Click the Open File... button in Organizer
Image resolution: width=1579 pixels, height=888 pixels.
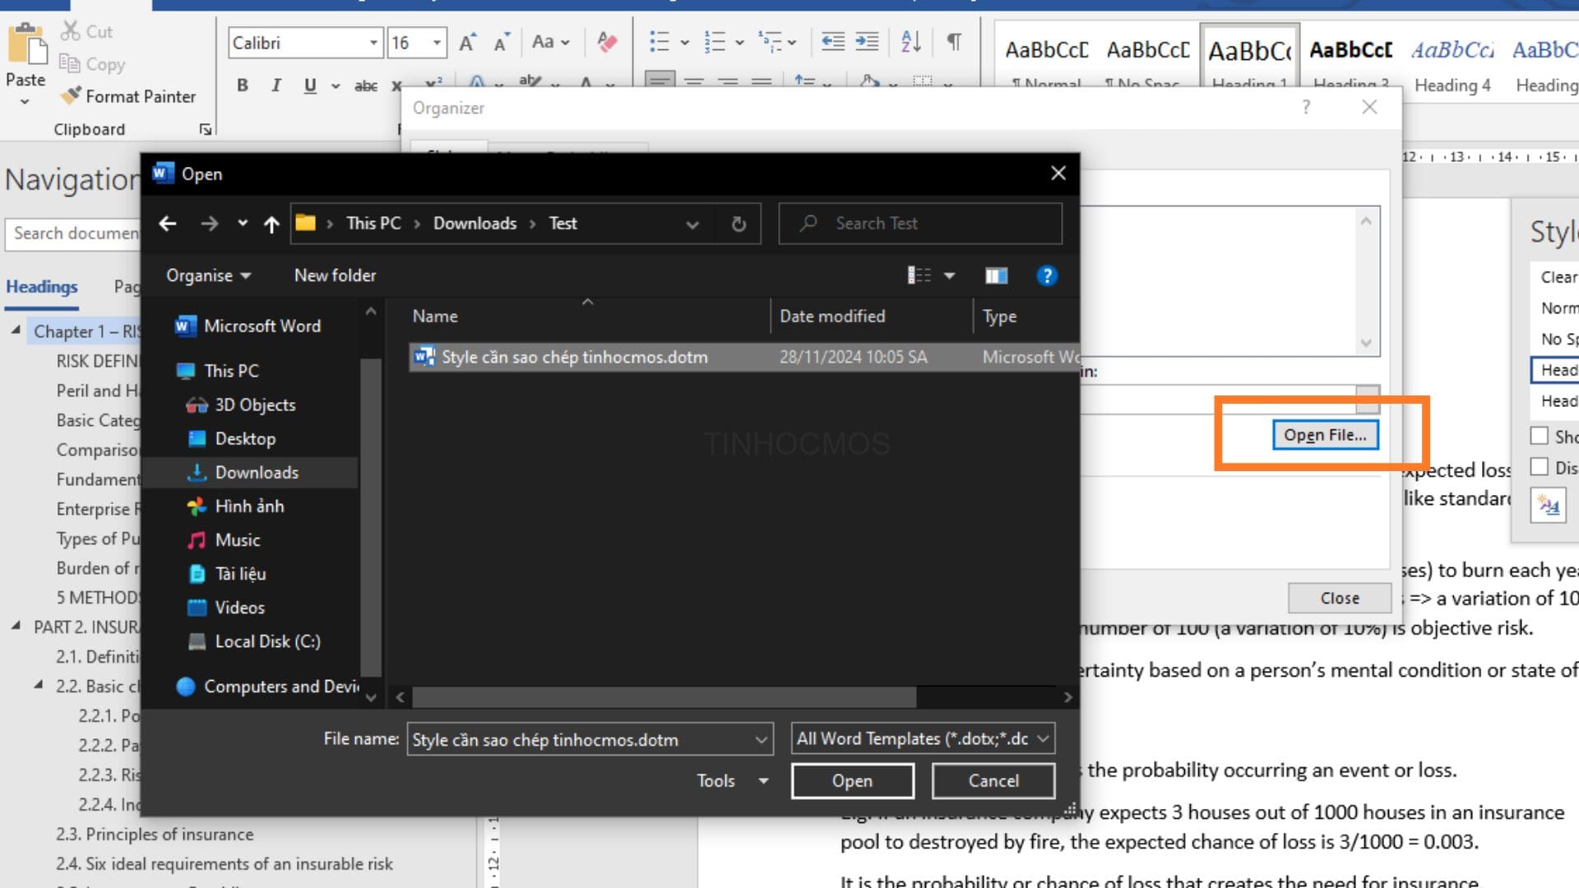[x=1325, y=434]
